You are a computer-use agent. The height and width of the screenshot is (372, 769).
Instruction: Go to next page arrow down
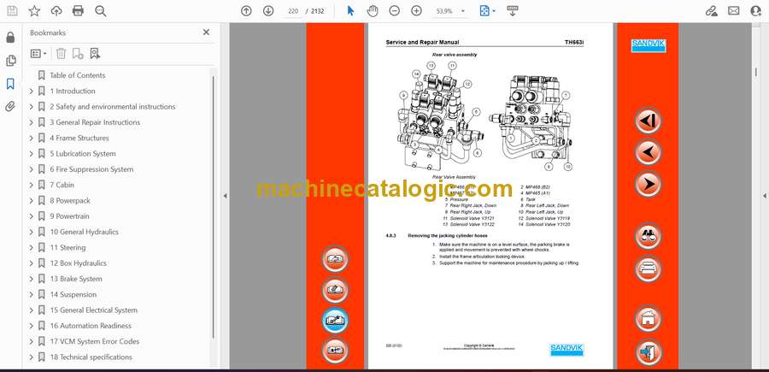tap(268, 11)
